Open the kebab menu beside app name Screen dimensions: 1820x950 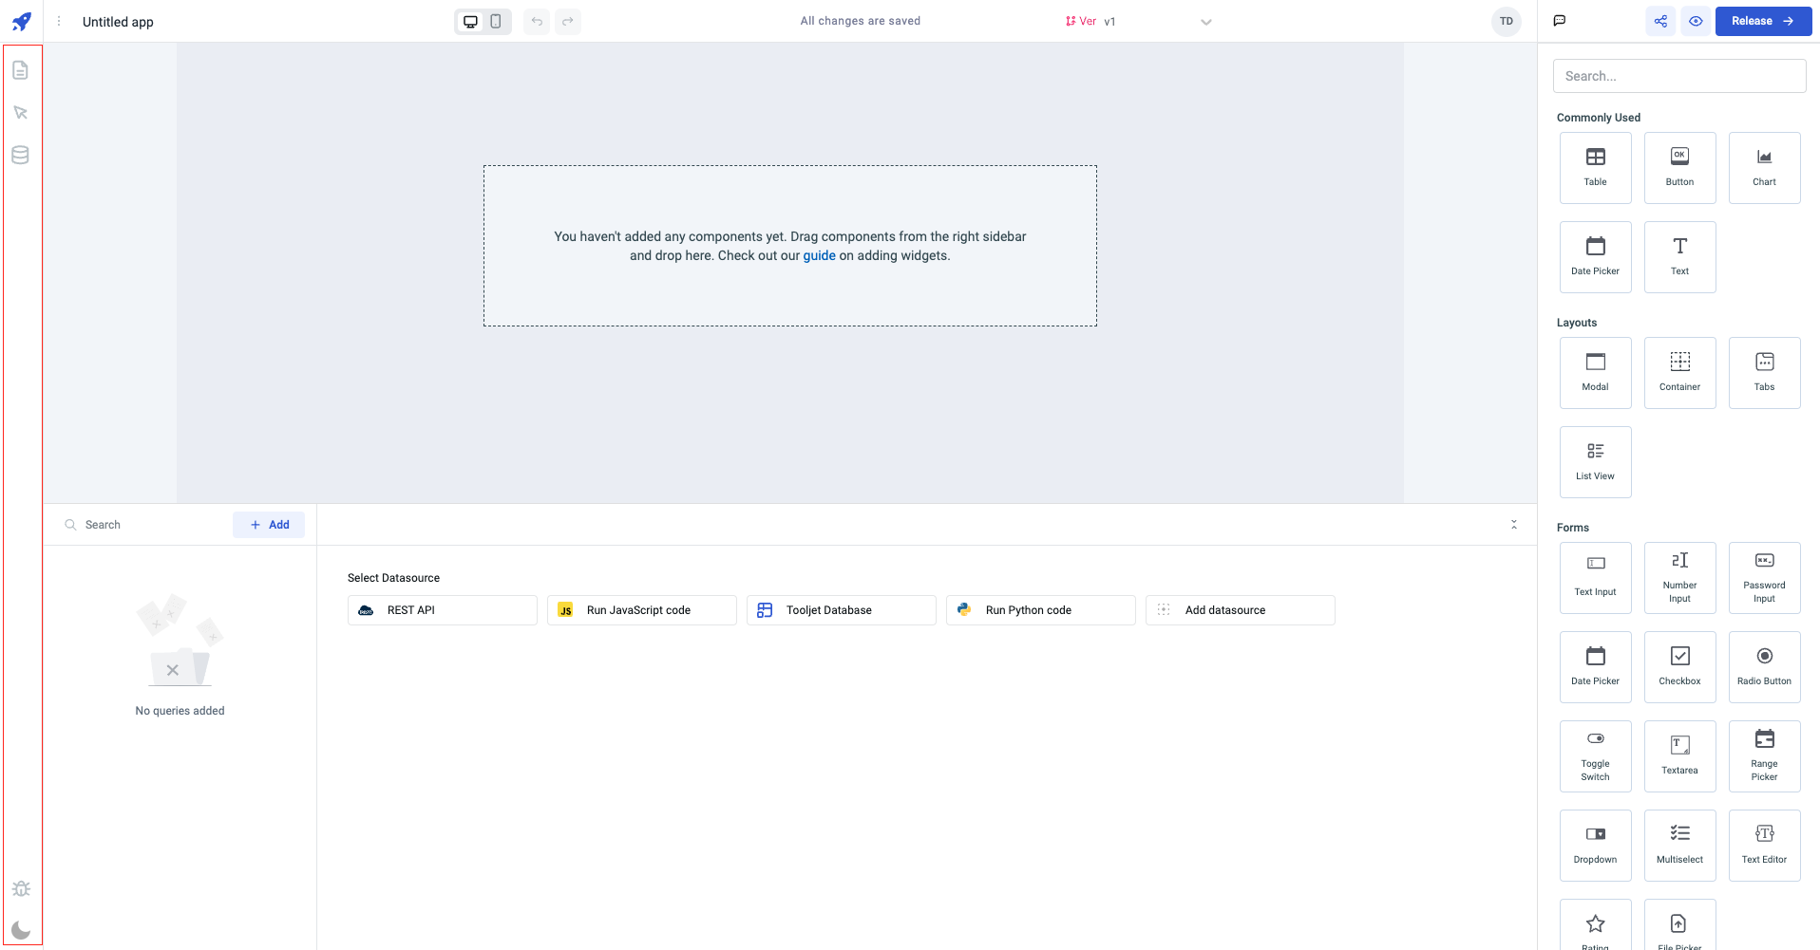59,21
